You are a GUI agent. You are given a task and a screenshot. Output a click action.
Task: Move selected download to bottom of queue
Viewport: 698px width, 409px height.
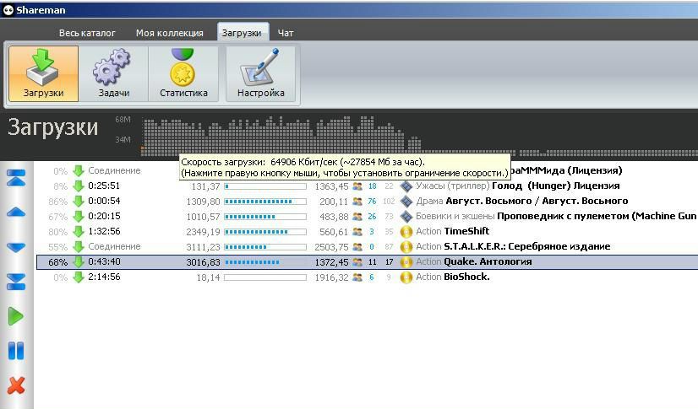pyautogui.click(x=16, y=282)
